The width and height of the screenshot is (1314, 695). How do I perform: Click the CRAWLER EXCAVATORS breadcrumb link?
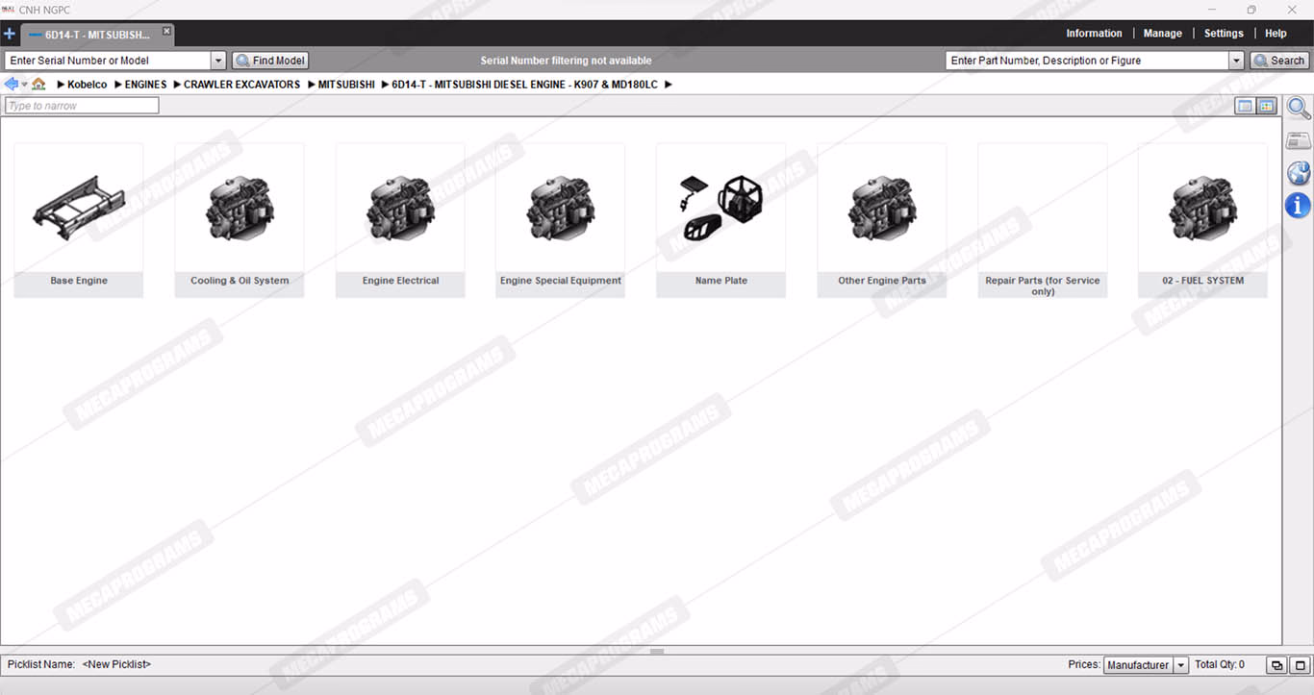point(241,85)
